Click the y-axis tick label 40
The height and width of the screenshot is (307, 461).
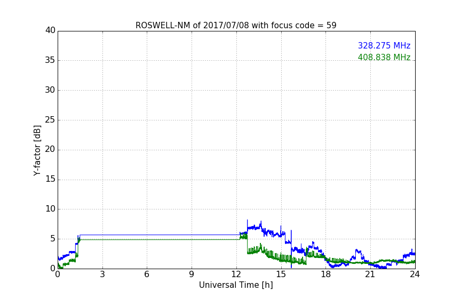[x=50, y=30]
